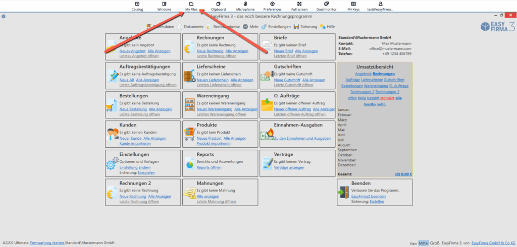Image resolution: width=517 pixels, height=247 pixels.
Task: Click Neue Bestellung link
Action: tap(133, 109)
